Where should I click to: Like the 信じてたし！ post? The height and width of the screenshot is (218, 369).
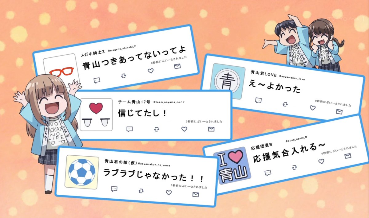(x=184, y=129)
